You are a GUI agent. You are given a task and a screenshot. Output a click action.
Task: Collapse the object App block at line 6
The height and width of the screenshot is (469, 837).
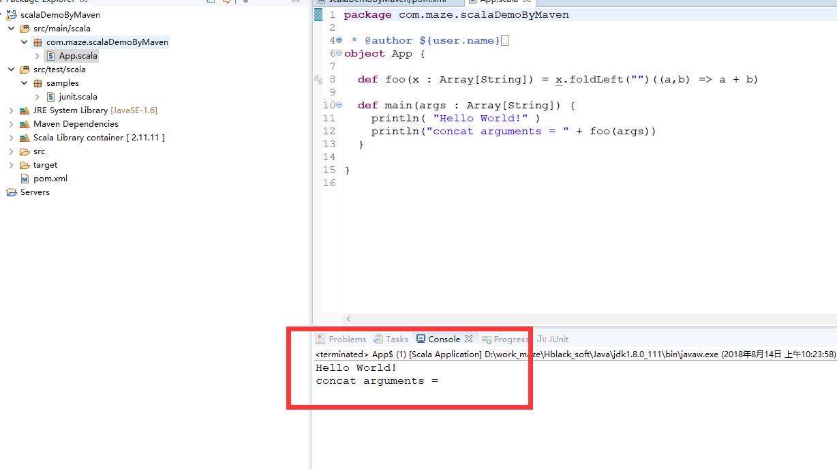(x=339, y=54)
